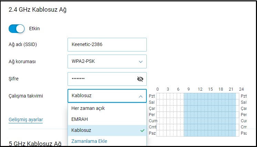Screen dimensions: 257x147
Task: Open the Gelişmiş ayarlar link
Action: pos(25,120)
